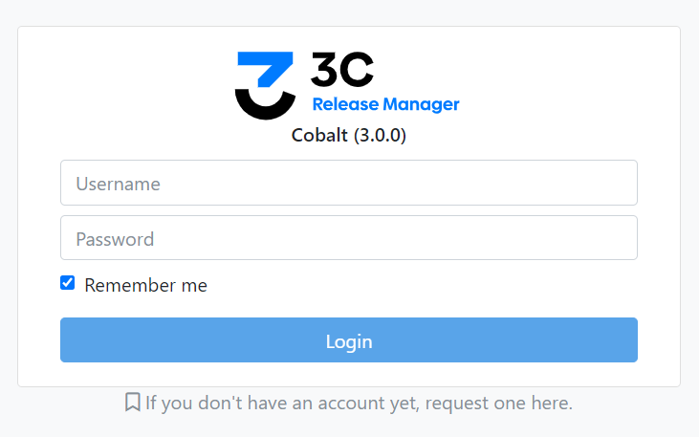This screenshot has width=699, height=437.
Task: Focus the Username input field
Action: [349, 183]
